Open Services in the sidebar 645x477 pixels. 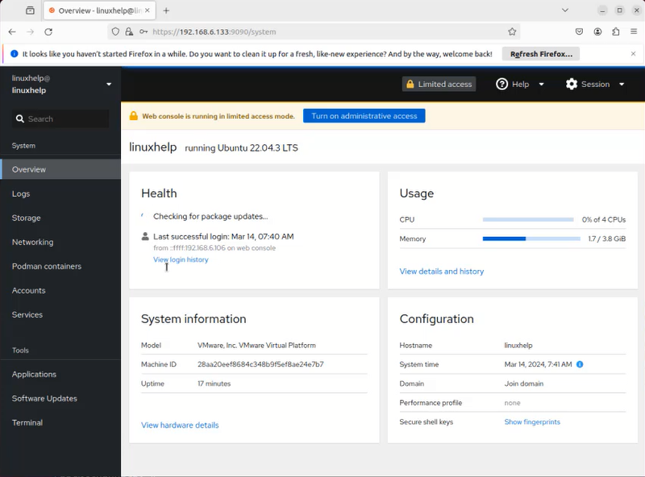60,315
